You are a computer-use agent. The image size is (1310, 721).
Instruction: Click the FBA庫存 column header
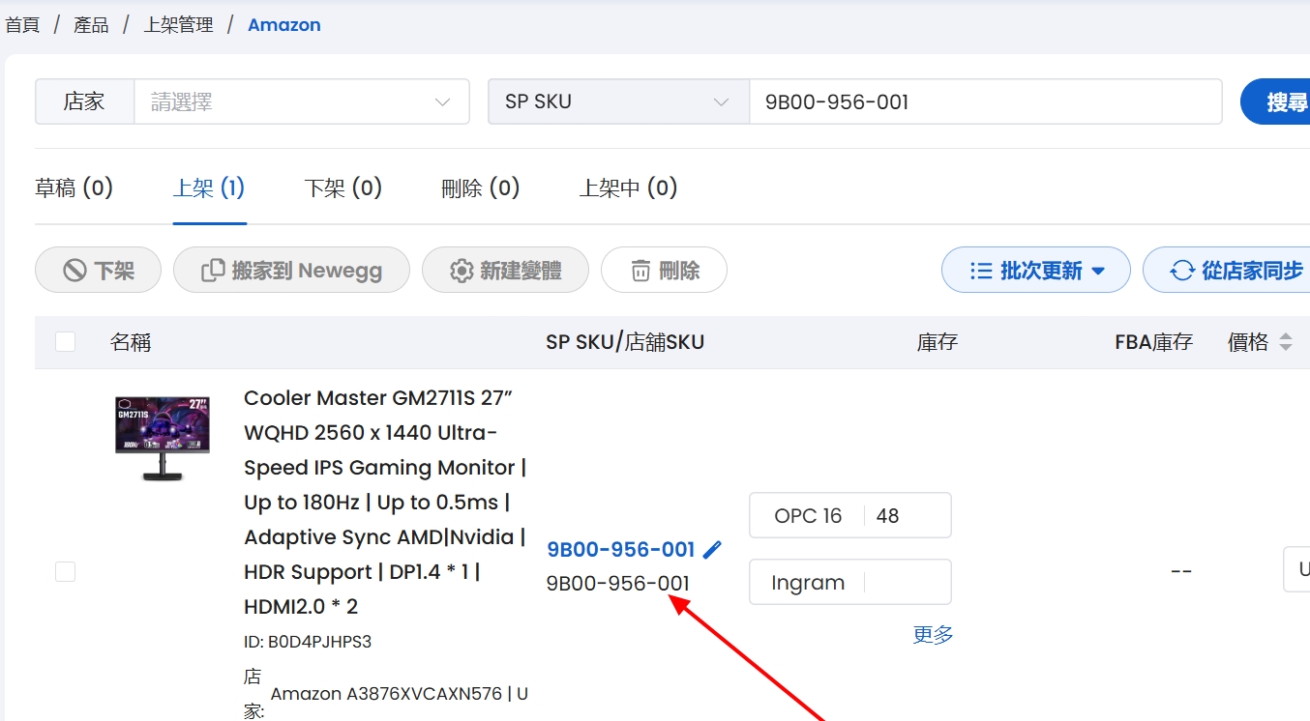(x=1153, y=342)
